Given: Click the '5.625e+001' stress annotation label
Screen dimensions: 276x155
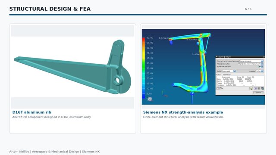Looking at the screenshot, I should pyautogui.click(x=164, y=38).
